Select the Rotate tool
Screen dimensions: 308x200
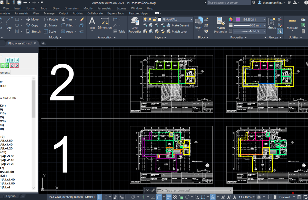click(51, 19)
